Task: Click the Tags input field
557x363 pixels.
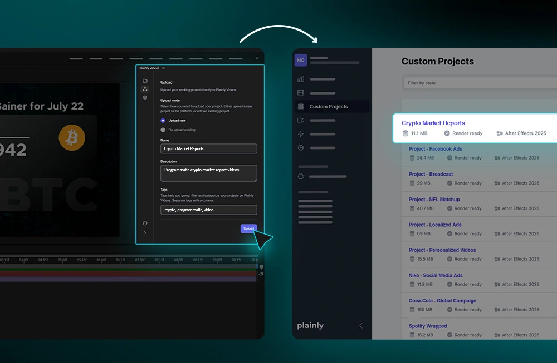Action: pyautogui.click(x=208, y=210)
